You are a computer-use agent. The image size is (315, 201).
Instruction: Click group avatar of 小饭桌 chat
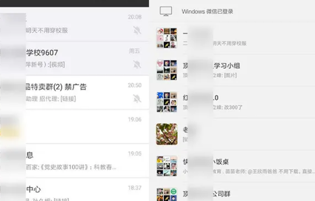(x=167, y=166)
